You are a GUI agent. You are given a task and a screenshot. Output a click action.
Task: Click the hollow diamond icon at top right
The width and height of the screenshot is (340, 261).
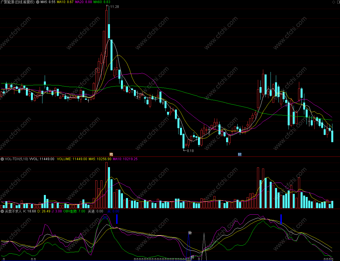(334, 2)
